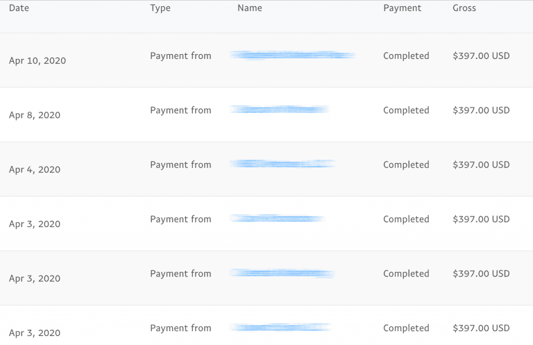Open the Apr 10, 2020 transaction date
533x345 pixels.
pos(37,61)
